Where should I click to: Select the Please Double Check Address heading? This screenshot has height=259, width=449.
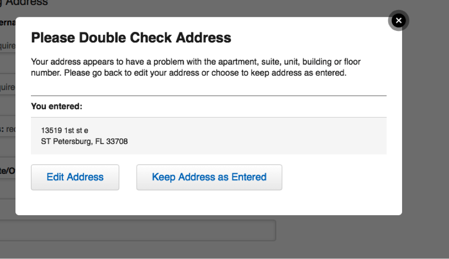pos(131,38)
